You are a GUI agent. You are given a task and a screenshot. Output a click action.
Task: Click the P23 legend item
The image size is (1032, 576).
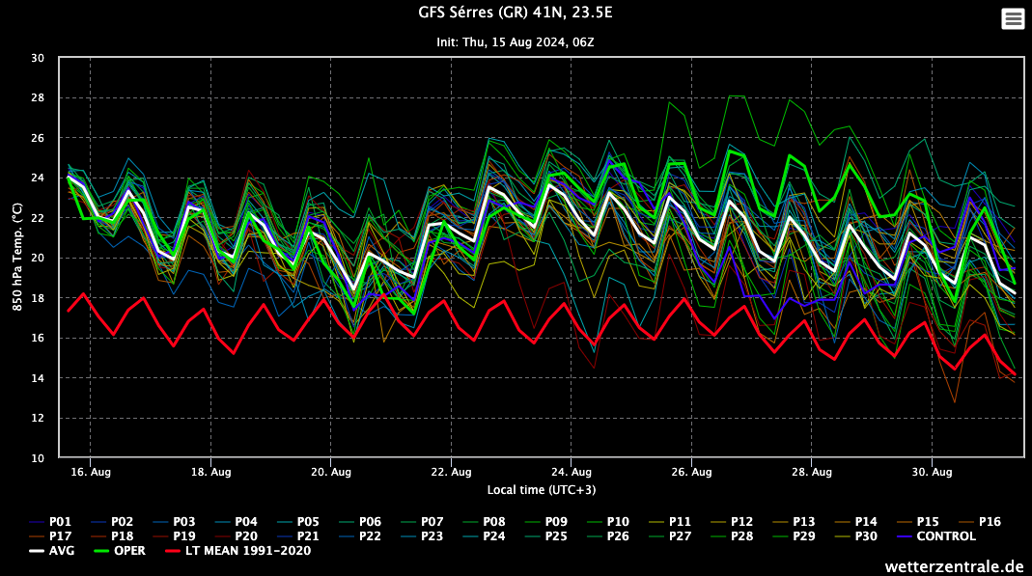coord(422,535)
